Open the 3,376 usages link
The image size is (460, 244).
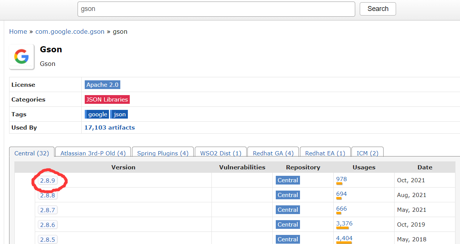344,224
